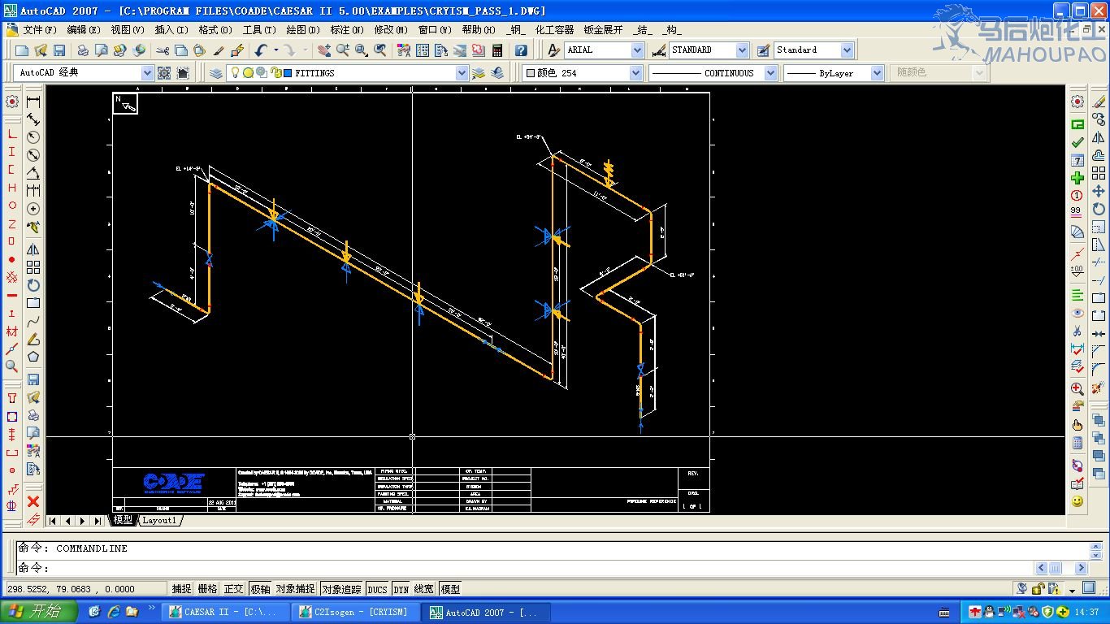The height and width of the screenshot is (624, 1110).
Task: Click the red X icon in left toolbar
Action: pyautogui.click(x=33, y=501)
